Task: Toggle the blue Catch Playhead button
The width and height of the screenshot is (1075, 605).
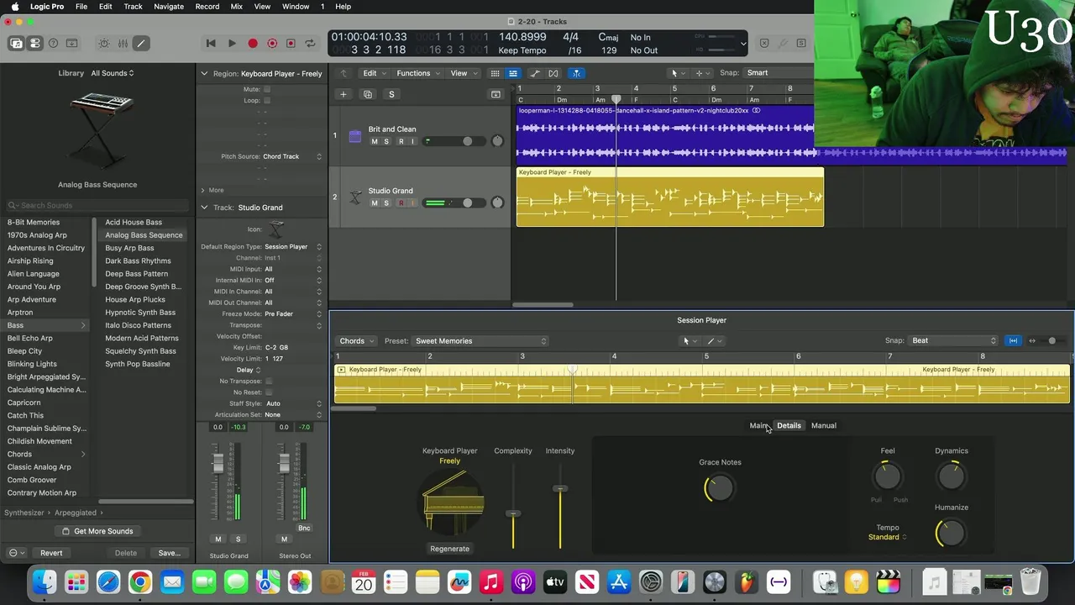Action: (x=576, y=73)
